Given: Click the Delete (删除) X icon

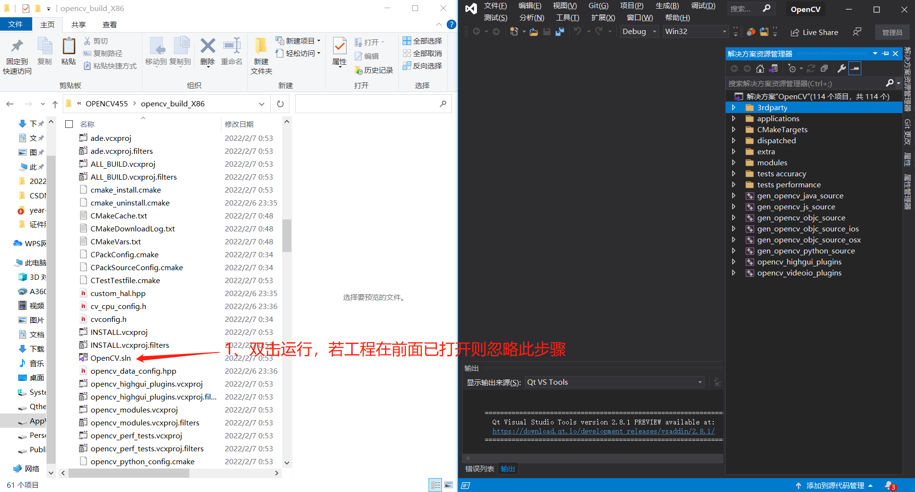Looking at the screenshot, I should point(208,46).
